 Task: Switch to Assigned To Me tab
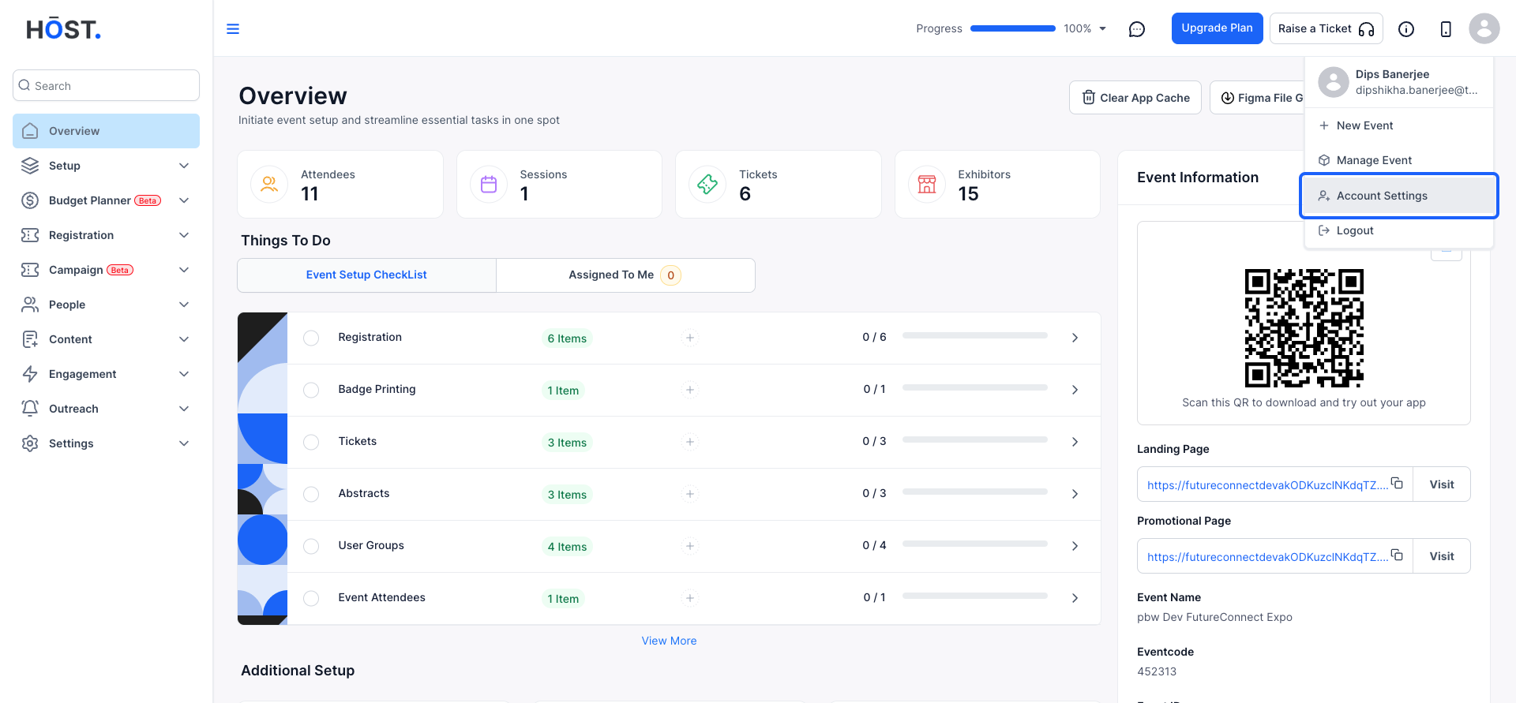pyautogui.click(x=625, y=275)
